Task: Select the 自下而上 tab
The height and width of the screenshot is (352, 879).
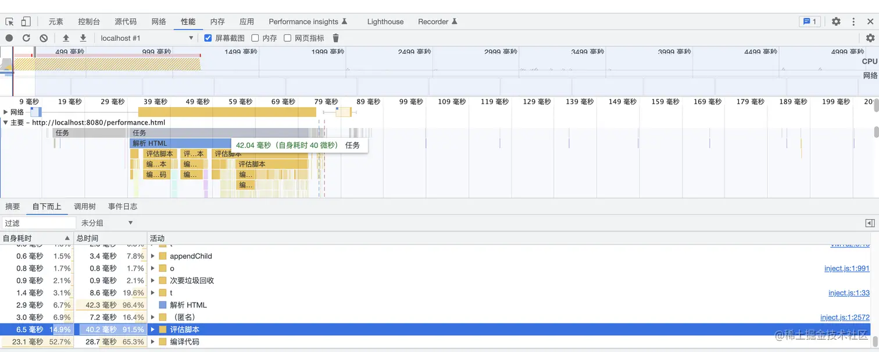Action: point(47,207)
